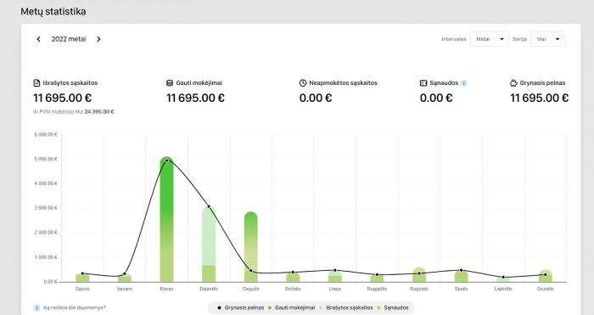Open the 'Ką reiškia šie duomenys?' link
Image resolution: width=594 pixels, height=315 pixels.
[x=75, y=308]
